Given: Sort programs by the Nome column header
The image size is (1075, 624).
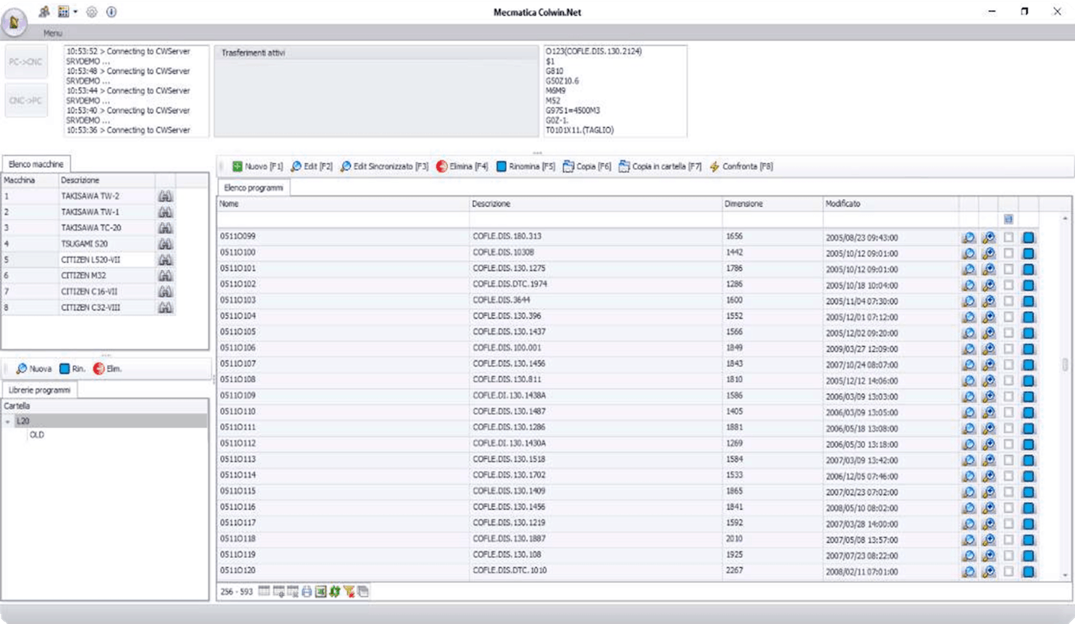Looking at the screenshot, I should (x=343, y=204).
